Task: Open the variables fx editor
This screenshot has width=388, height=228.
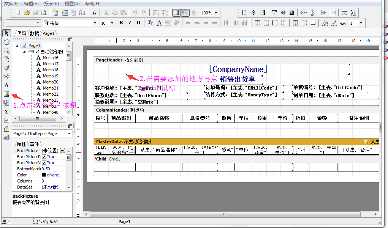Action: coord(94,13)
